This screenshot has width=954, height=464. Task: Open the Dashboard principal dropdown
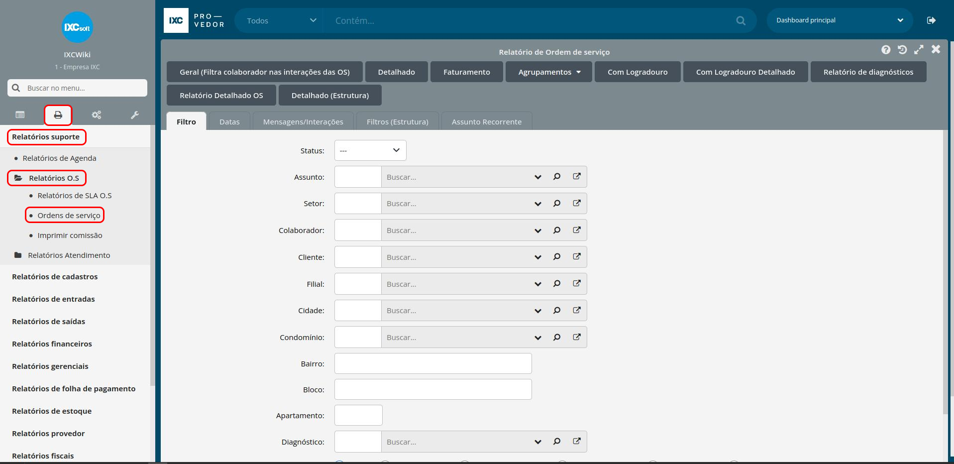click(840, 20)
